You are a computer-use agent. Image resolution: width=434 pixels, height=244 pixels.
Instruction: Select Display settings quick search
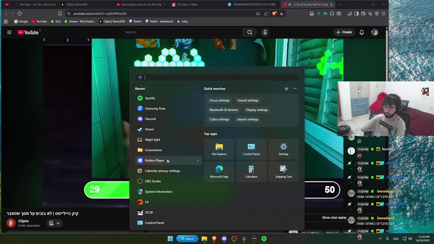[x=257, y=110]
